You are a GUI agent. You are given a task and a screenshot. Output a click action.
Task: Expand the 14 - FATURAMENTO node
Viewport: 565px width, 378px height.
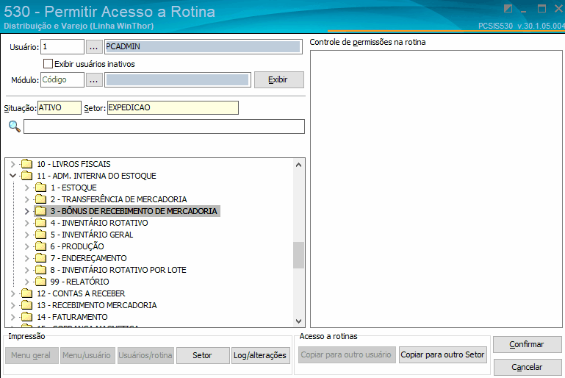13,317
